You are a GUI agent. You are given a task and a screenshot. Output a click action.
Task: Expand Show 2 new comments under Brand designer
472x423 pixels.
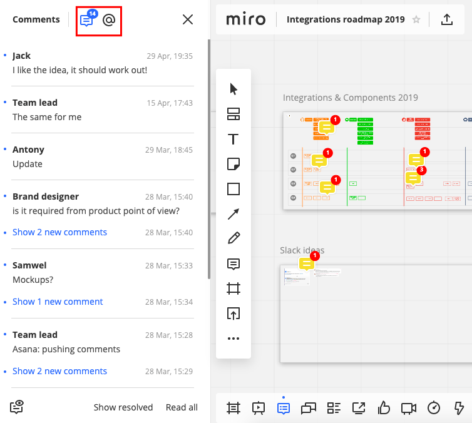(x=60, y=232)
